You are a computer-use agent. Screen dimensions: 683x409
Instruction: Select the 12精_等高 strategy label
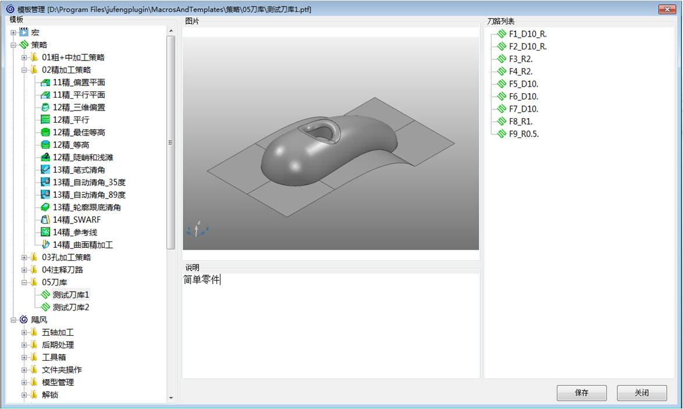pyautogui.click(x=71, y=145)
